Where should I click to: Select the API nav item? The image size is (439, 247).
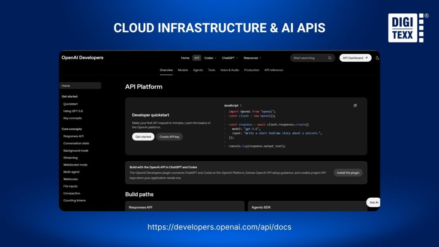pyautogui.click(x=197, y=58)
